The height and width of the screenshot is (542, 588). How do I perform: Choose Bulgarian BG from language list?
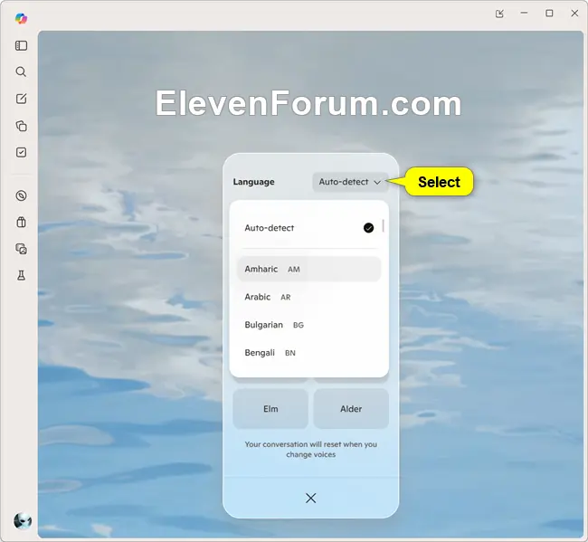point(308,325)
